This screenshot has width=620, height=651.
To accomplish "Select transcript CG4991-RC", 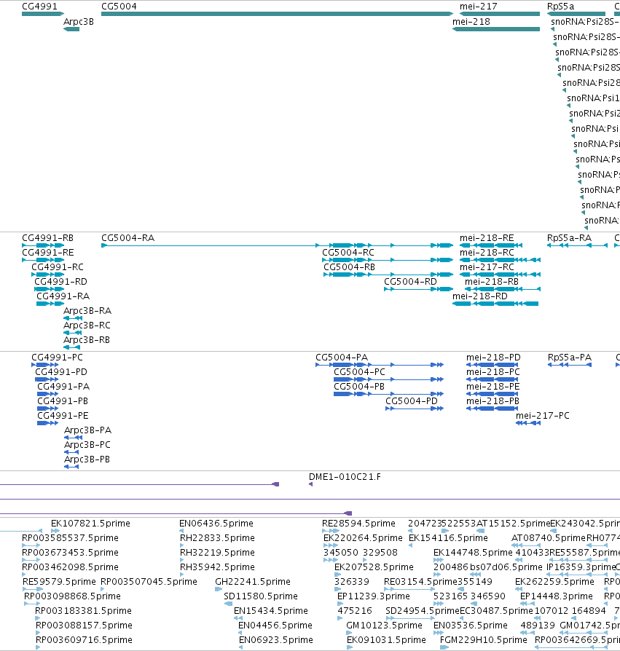I will point(58,267).
